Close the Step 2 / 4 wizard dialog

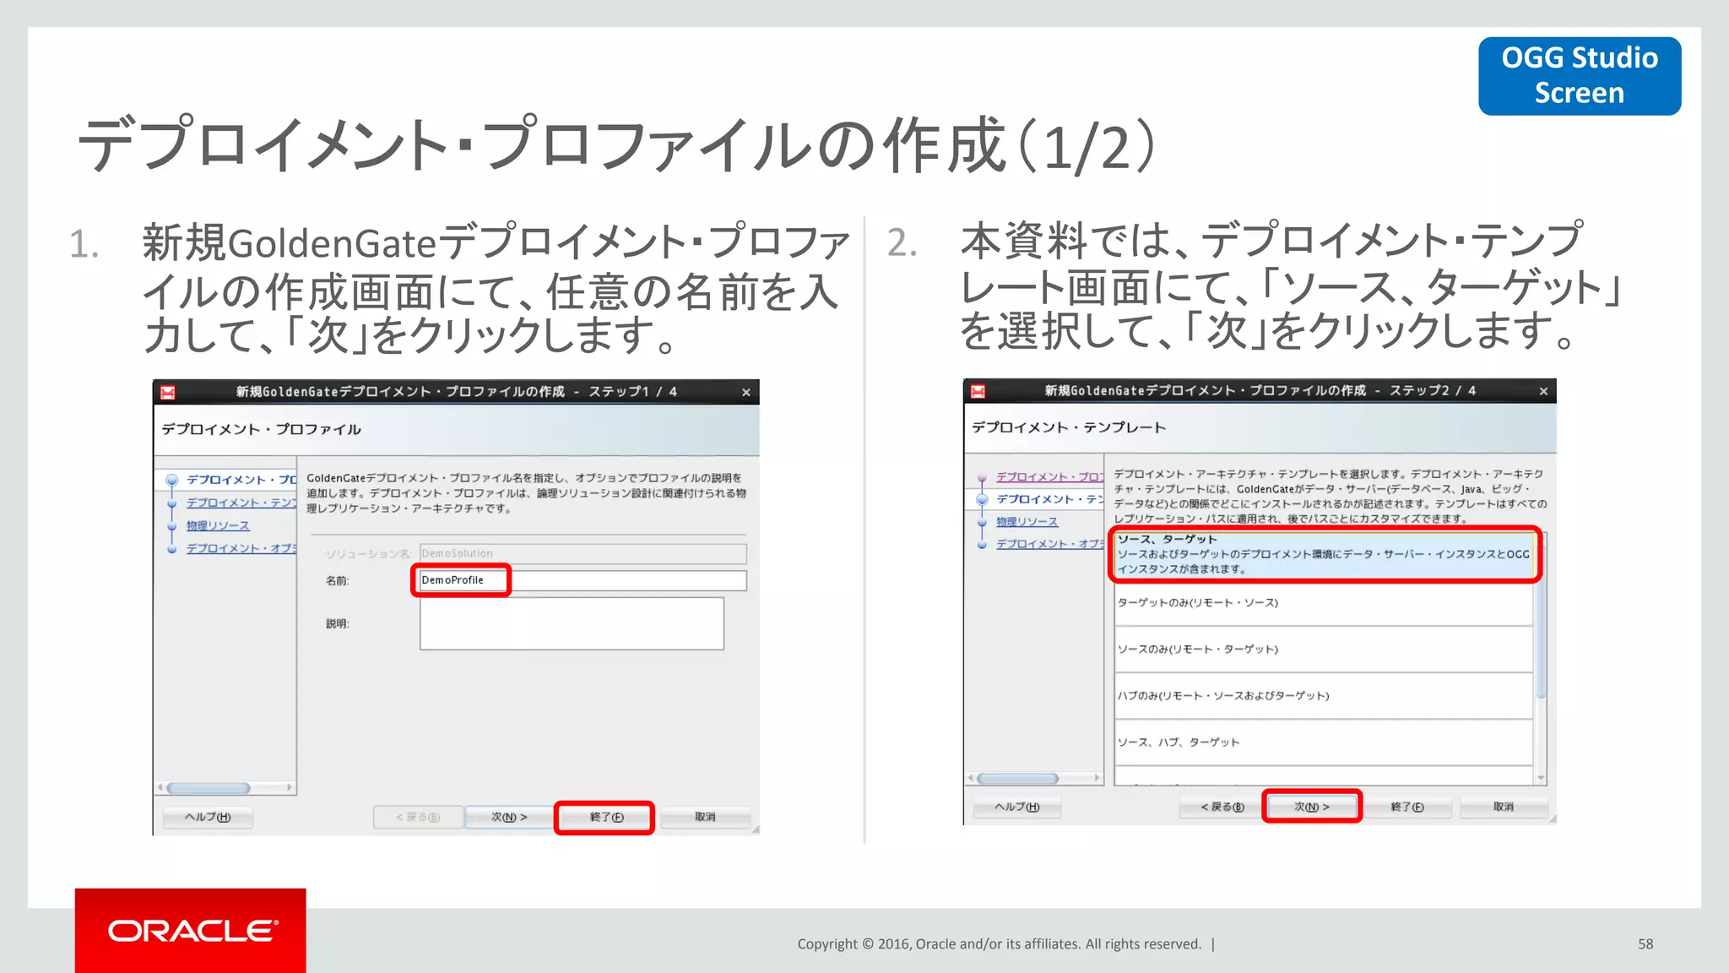(1543, 391)
